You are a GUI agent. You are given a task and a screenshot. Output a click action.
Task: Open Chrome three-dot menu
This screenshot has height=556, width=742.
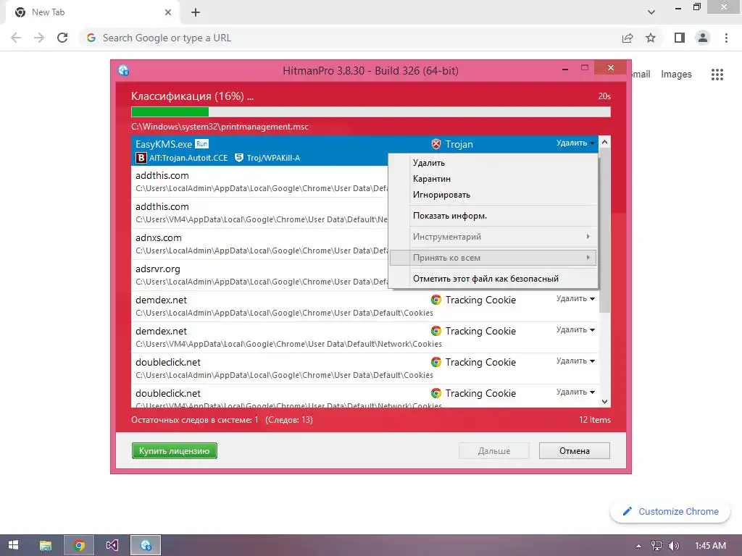[726, 38]
